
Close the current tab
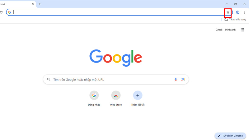coord(33,4)
